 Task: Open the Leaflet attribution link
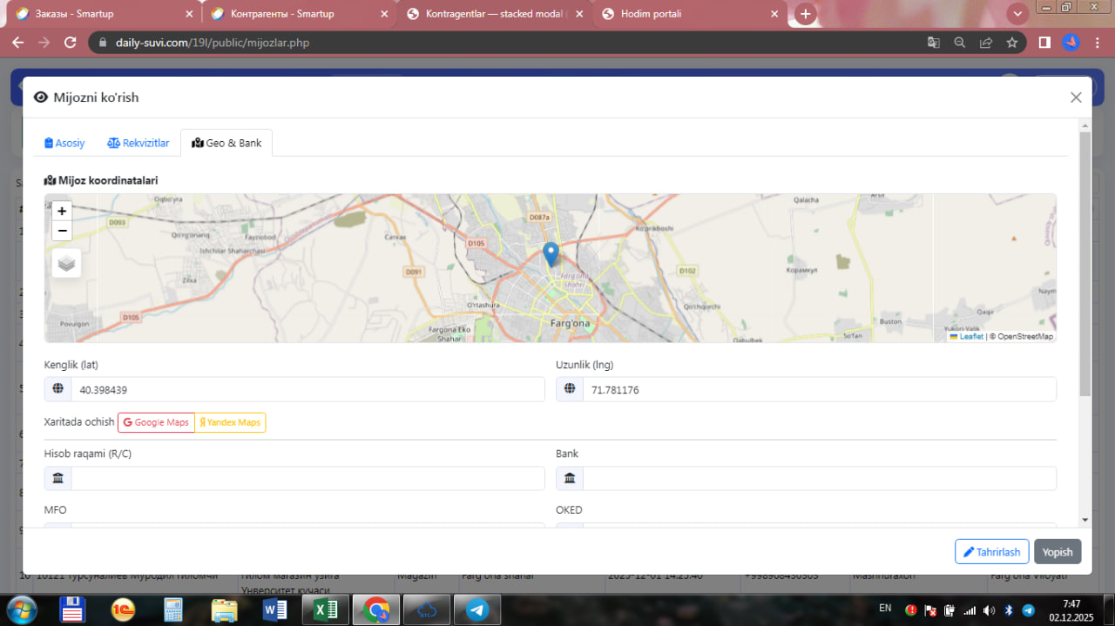click(970, 336)
